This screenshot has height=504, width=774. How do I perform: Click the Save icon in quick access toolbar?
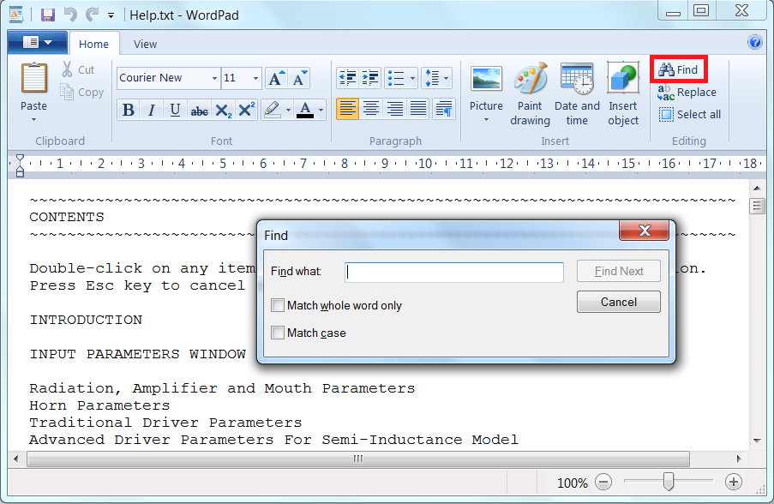coord(47,15)
